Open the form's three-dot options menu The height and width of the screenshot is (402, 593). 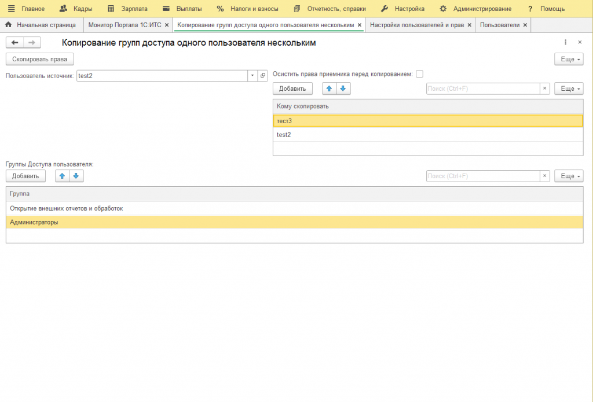565,42
